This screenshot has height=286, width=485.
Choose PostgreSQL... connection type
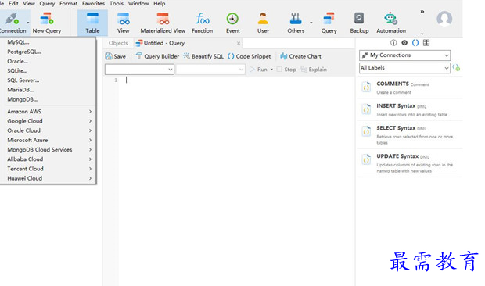[x=48, y=52]
